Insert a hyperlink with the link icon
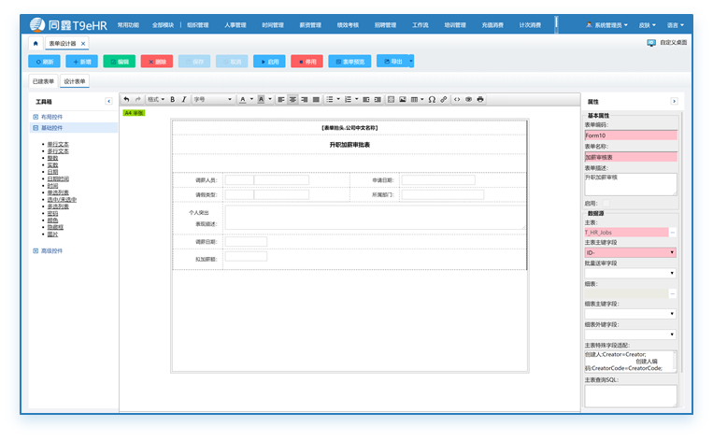This screenshot has width=713, height=441. point(444,99)
